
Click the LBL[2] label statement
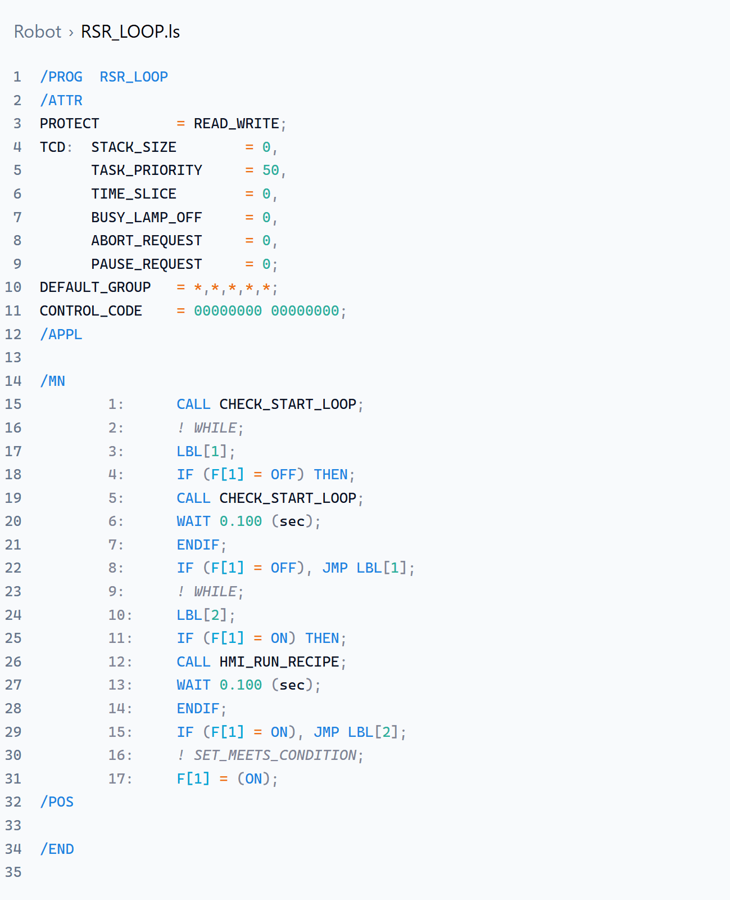[x=206, y=615]
